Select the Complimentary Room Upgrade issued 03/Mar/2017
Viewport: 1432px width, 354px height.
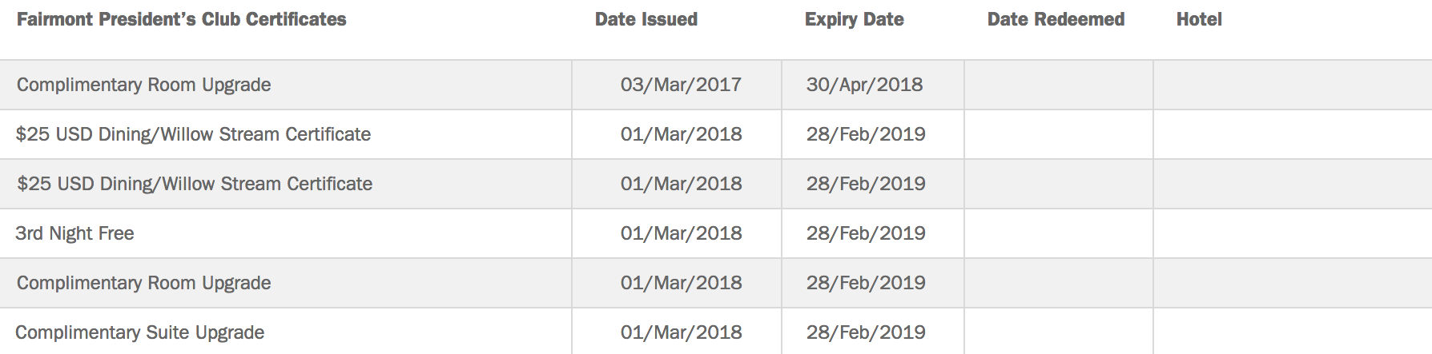(144, 85)
